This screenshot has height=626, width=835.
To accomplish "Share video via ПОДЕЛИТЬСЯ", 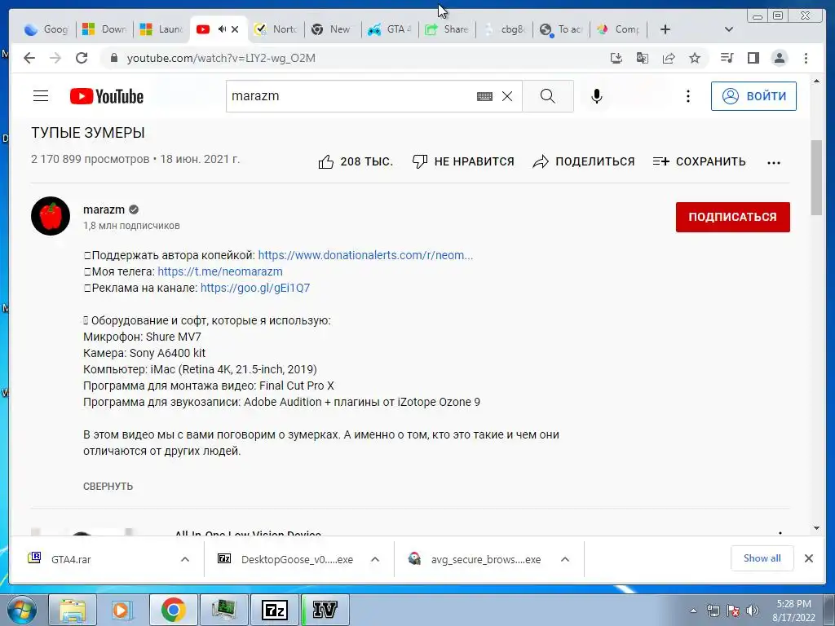I will [584, 162].
